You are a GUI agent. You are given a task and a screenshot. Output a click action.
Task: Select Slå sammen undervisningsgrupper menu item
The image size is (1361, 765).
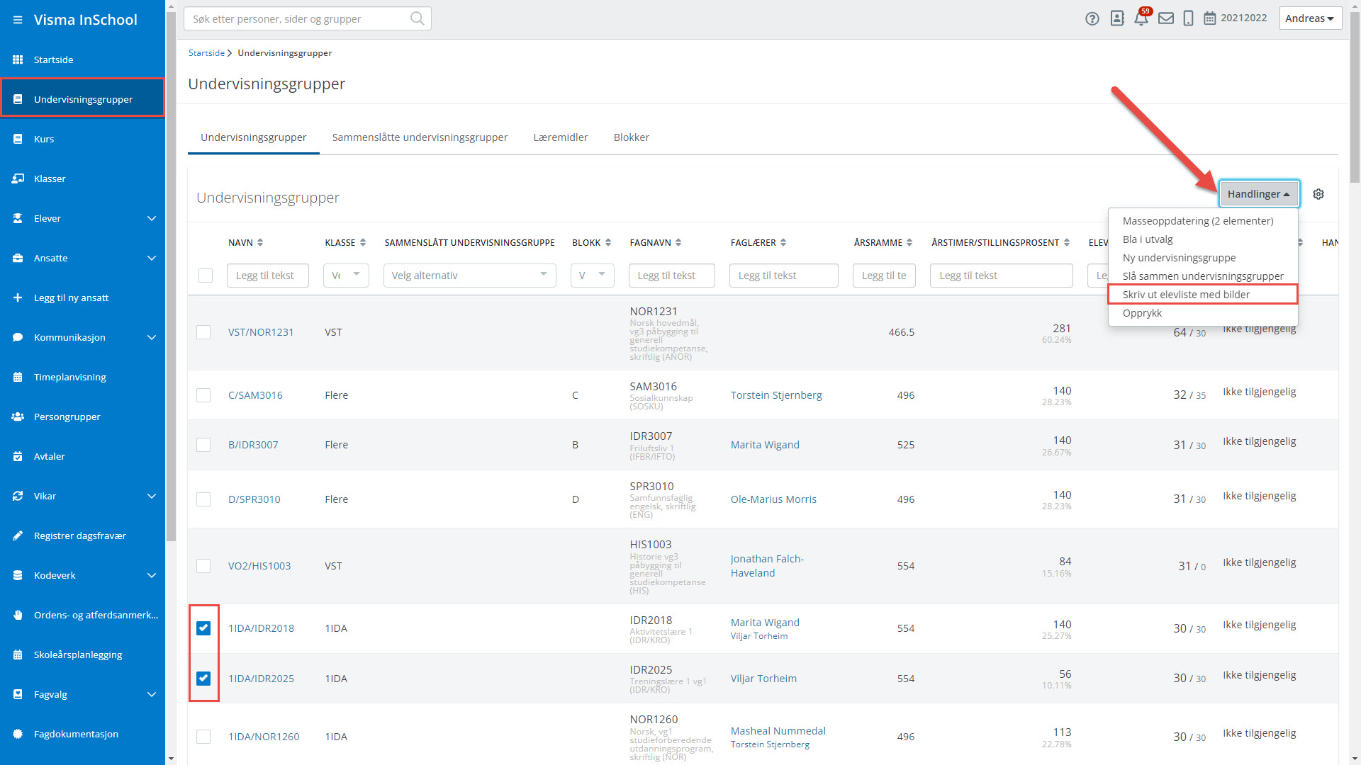(x=1203, y=276)
